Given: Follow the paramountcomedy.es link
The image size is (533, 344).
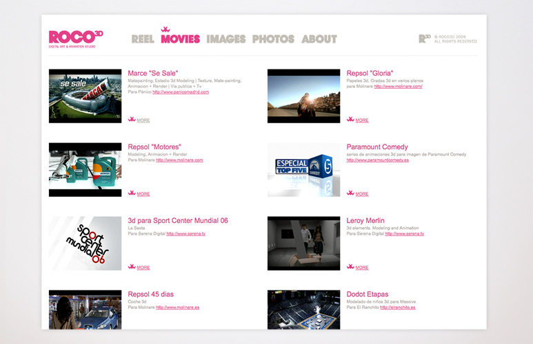Looking at the screenshot, I should 378,160.
